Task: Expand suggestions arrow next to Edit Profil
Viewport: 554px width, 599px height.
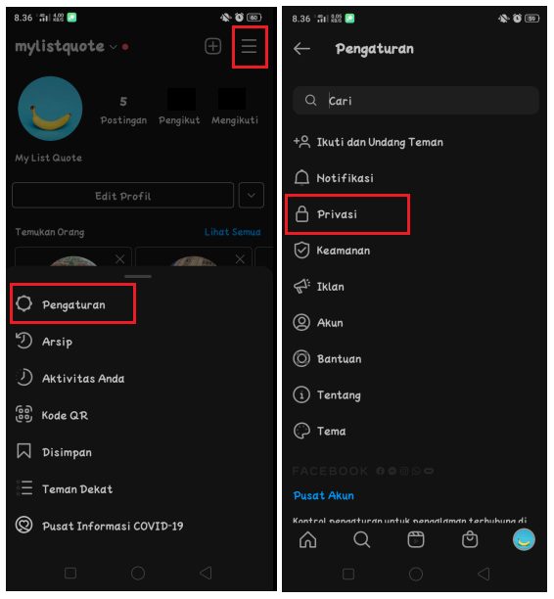Action: coord(252,195)
